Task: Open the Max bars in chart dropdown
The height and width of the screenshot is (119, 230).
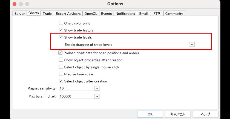Action: click(x=97, y=96)
